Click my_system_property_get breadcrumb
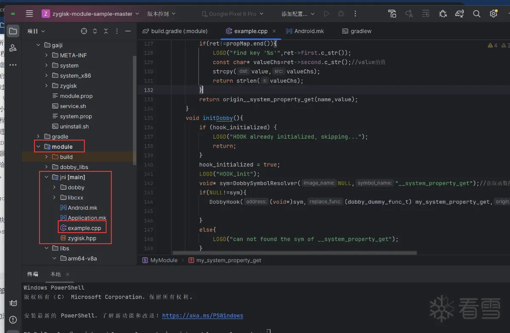Screen dimensions: 510x333 tap(225, 260)
